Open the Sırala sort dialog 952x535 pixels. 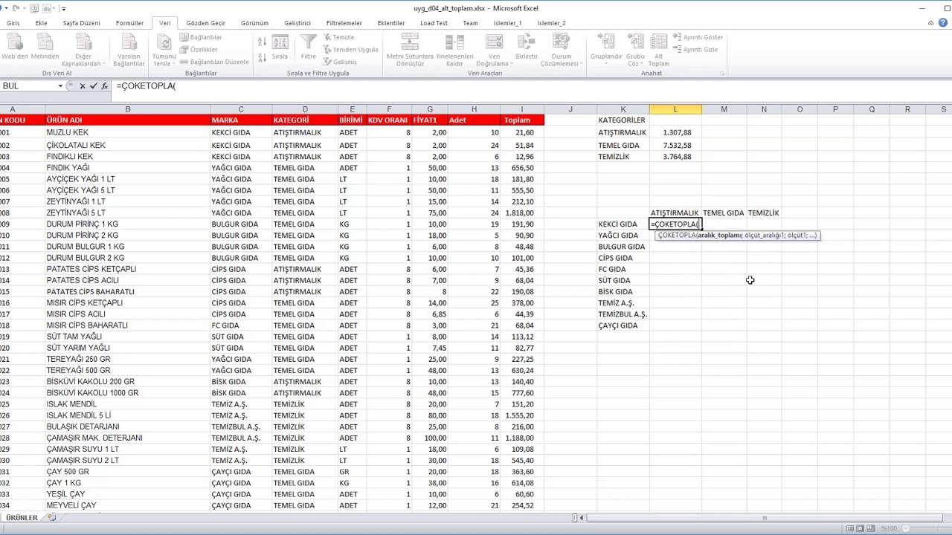coord(280,47)
